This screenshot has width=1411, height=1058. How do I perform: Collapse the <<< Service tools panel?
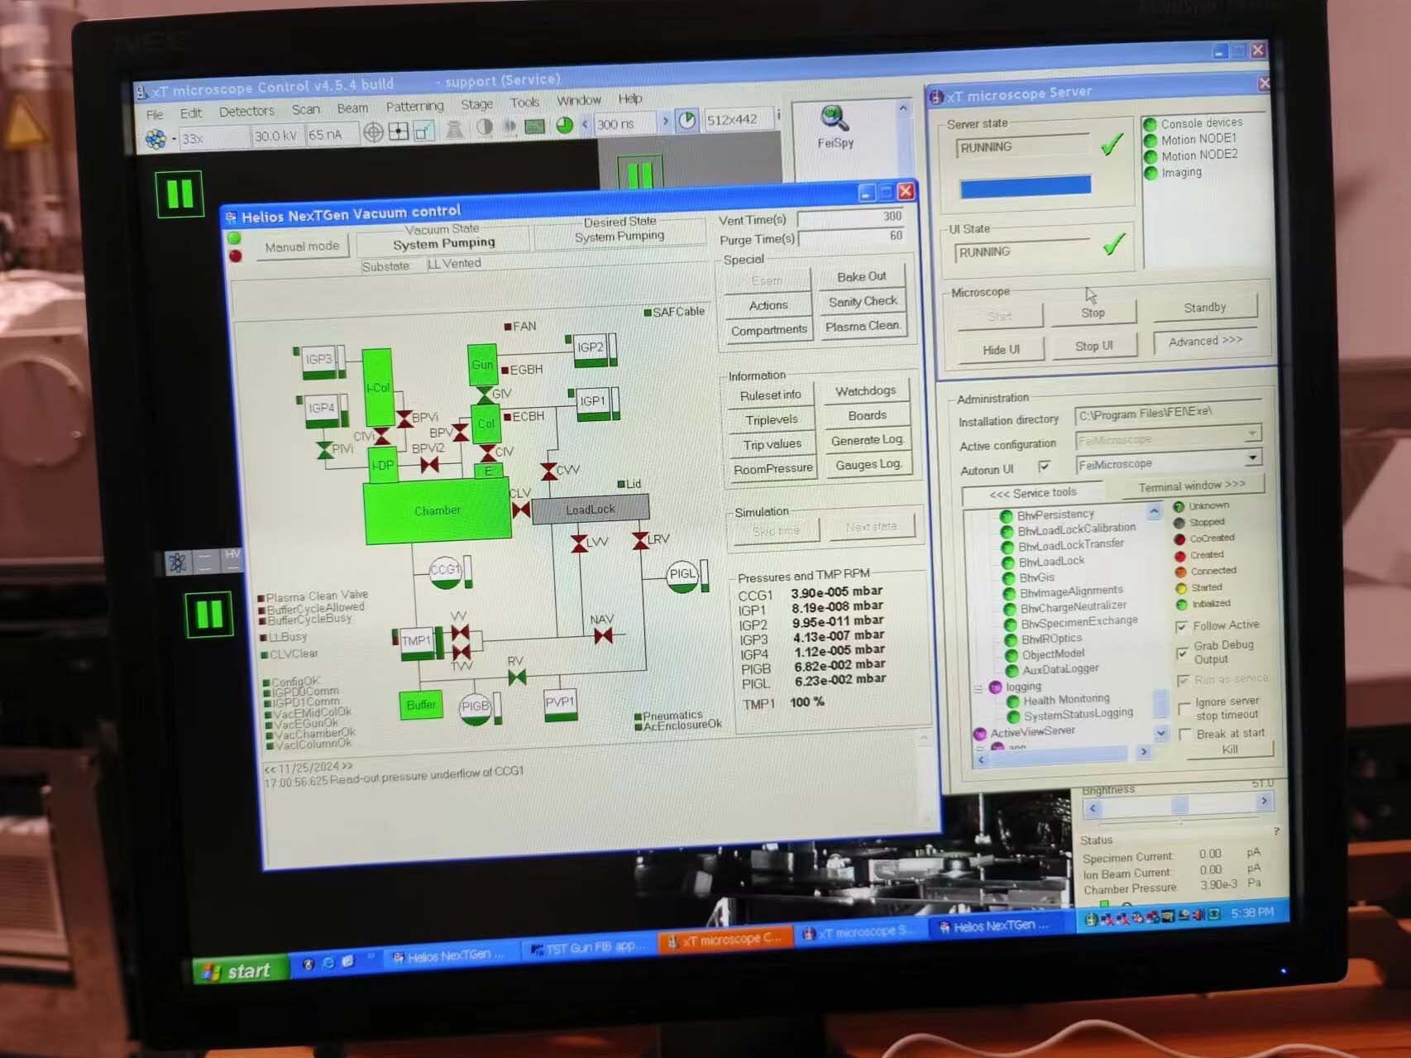1032,494
